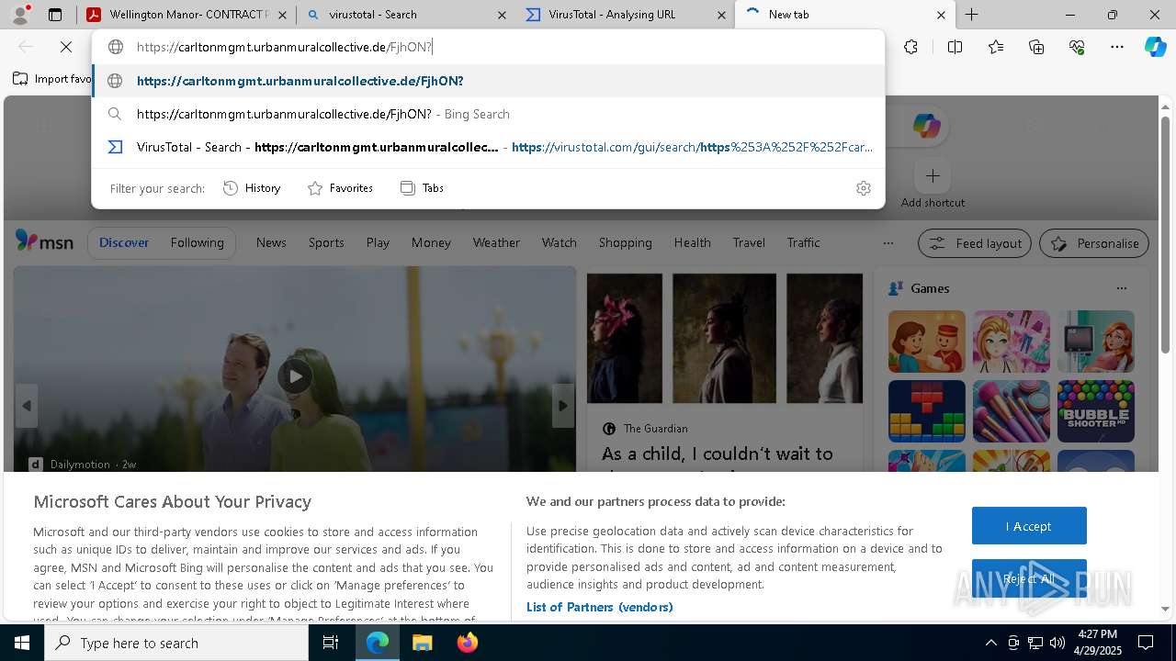Open Money category on MSN
Viewport: 1176px width, 661px height.
[x=431, y=242]
